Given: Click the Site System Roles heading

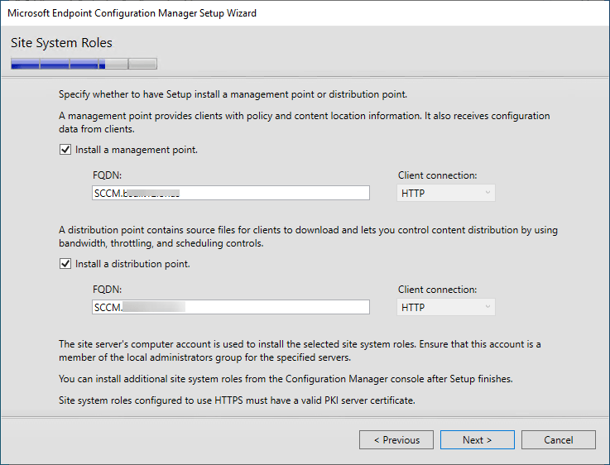Looking at the screenshot, I should (x=61, y=43).
